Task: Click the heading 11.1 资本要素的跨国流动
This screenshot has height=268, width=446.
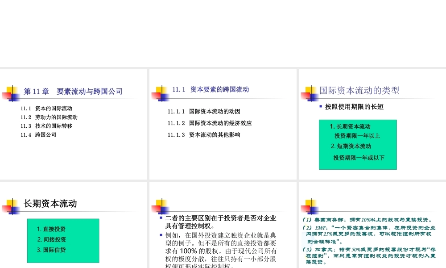Action: click(210, 90)
